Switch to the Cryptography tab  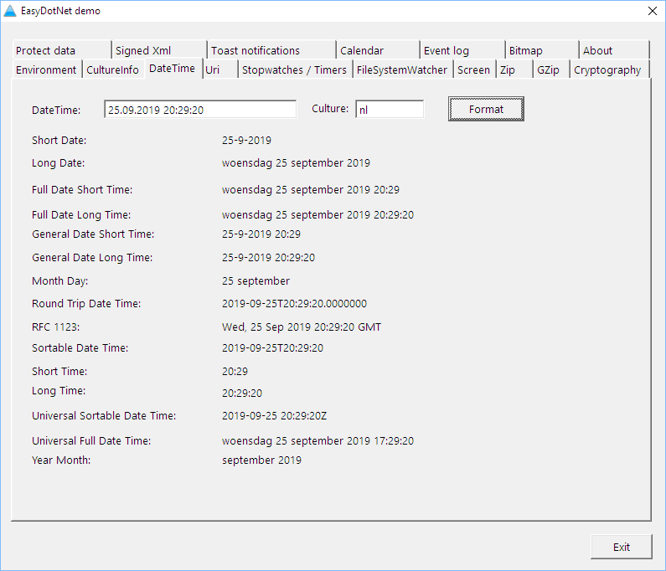[608, 70]
